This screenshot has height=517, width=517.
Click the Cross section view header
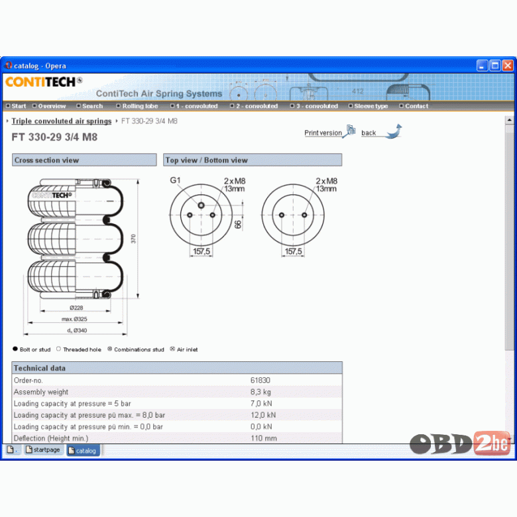[x=84, y=160]
